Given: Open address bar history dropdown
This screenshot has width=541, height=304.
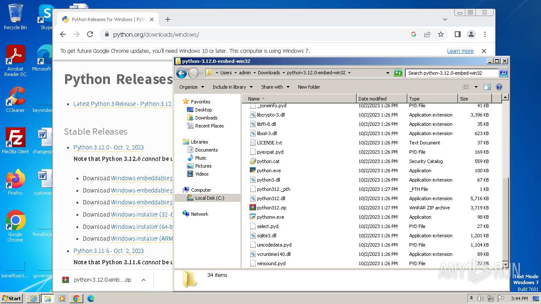Looking at the screenshot, I should [x=388, y=73].
